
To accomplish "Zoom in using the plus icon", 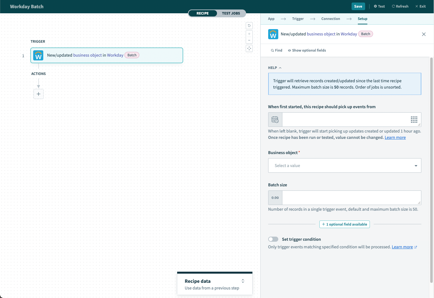I will [249, 34].
